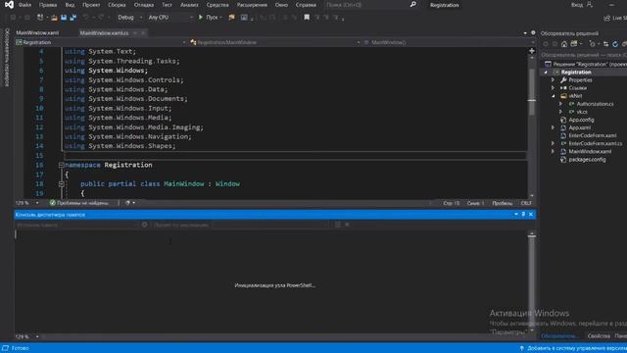Screen dimensions: 627x353
Task: Select the App.config file
Action: (581, 120)
